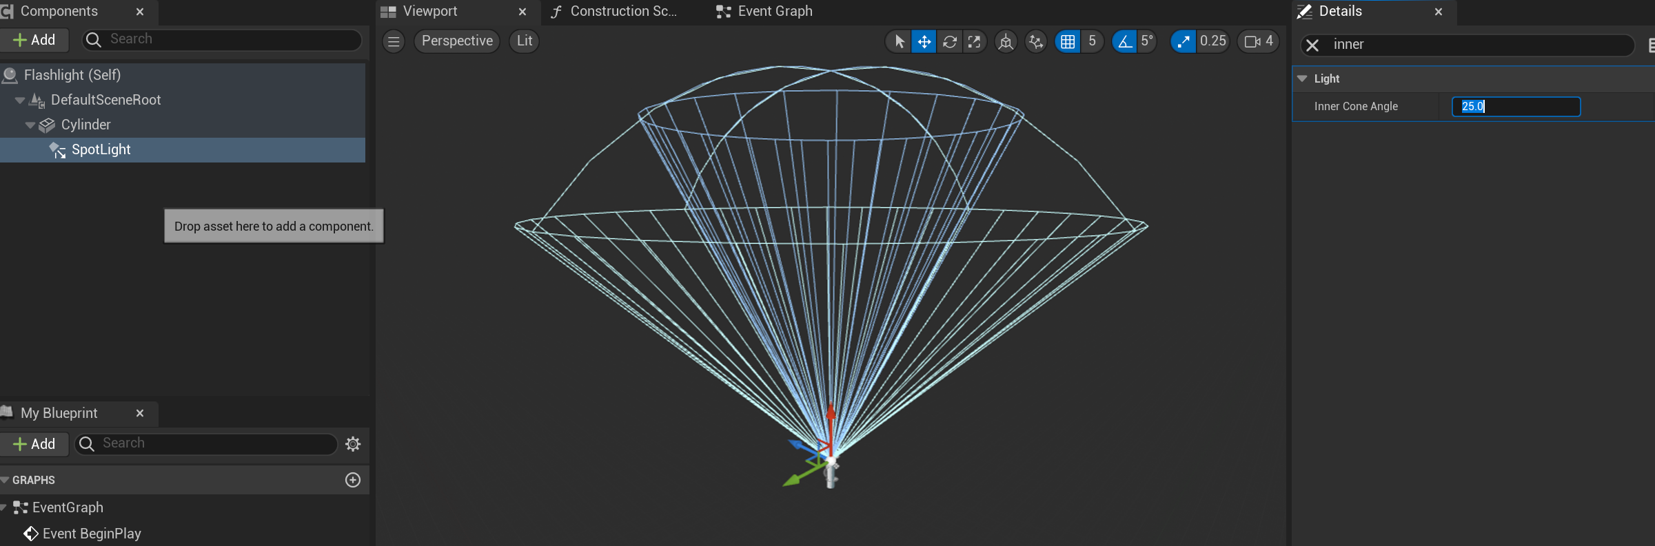Toggle rotation angle snapping
This screenshot has width=1655, height=546.
tap(1124, 41)
